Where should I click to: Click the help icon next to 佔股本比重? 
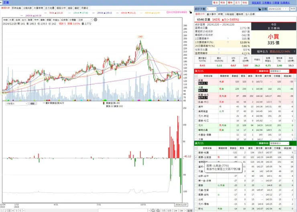(219, 50)
